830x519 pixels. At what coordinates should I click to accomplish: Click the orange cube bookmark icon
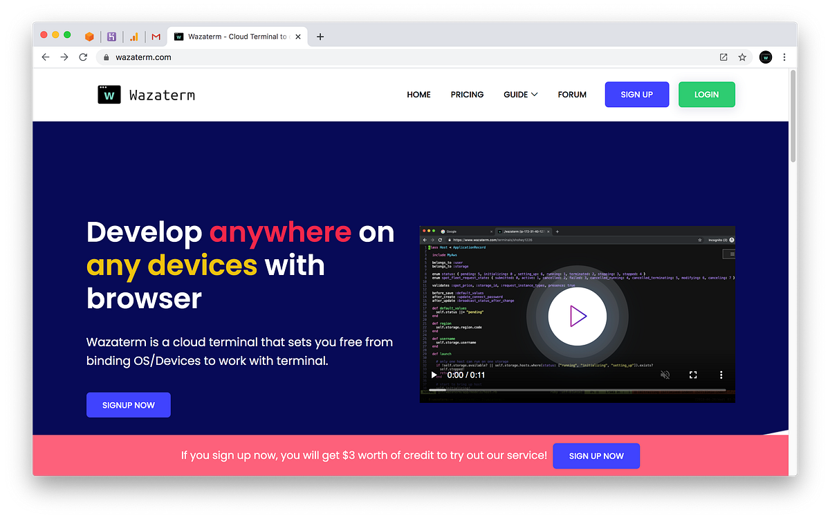[89, 37]
